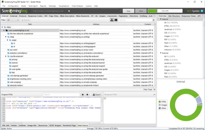Collapse the log-file-analyser/ tree node
This screenshot has height=130, width=205.
click(6, 56)
